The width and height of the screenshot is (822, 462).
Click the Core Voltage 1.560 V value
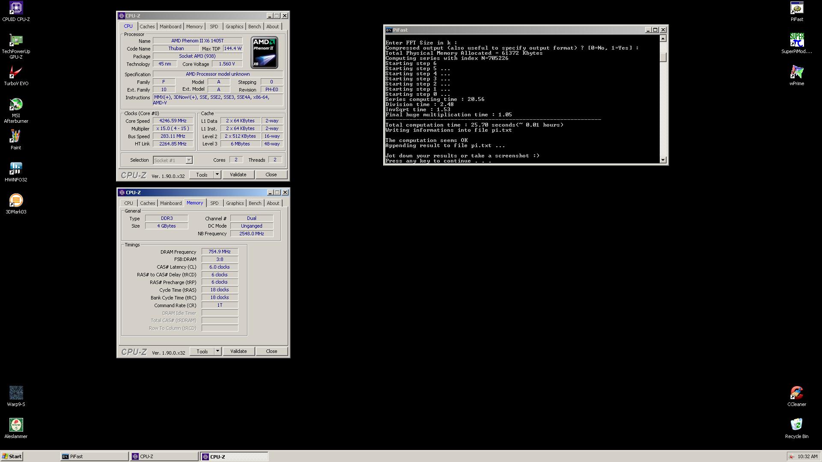[227, 64]
